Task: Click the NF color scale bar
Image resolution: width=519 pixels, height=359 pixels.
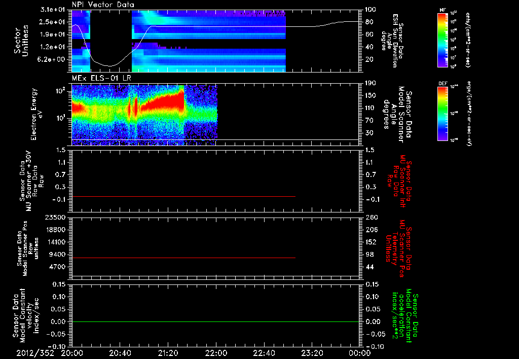Action: pos(443,40)
